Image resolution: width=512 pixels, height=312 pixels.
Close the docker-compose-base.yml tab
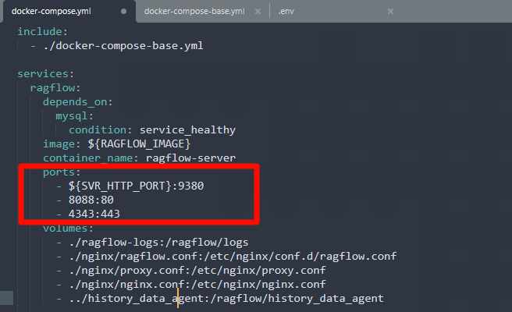pyautogui.click(x=258, y=12)
